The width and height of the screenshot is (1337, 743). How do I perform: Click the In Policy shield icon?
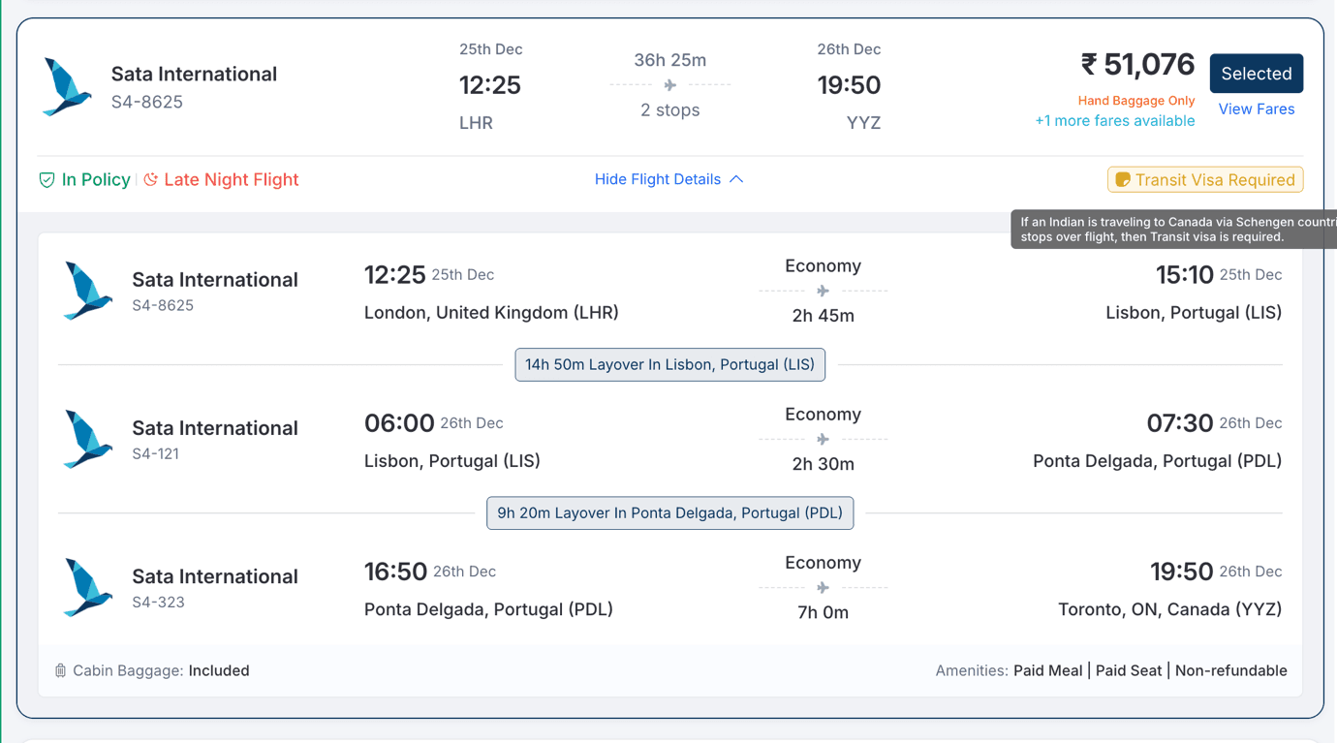point(47,180)
